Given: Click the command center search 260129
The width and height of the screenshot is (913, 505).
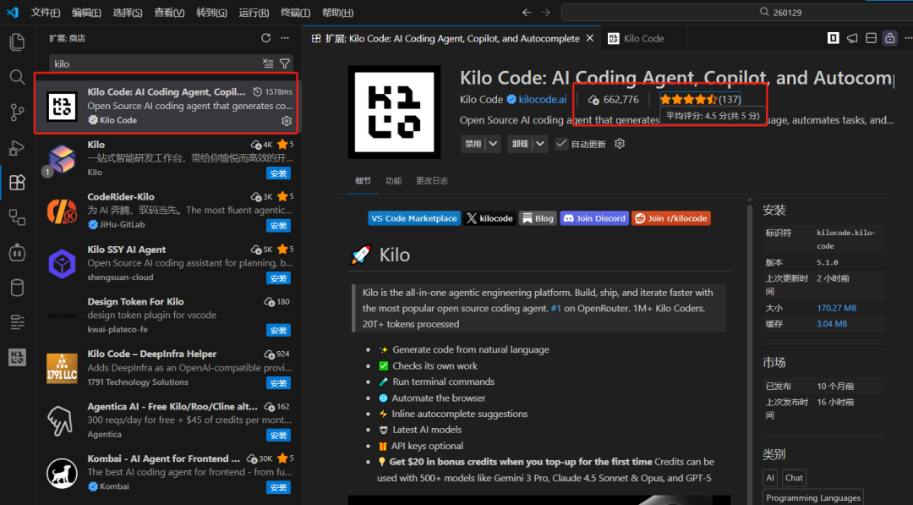Looking at the screenshot, I should 737,12.
